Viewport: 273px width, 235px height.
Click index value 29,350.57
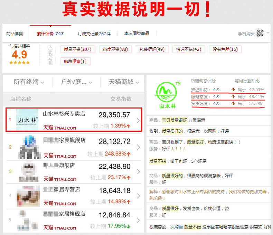coord(114,115)
